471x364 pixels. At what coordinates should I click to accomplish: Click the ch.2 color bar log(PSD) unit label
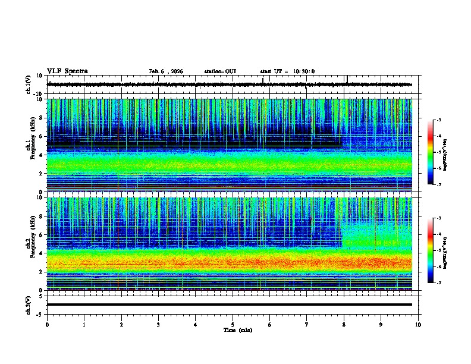pyautogui.click(x=445, y=253)
